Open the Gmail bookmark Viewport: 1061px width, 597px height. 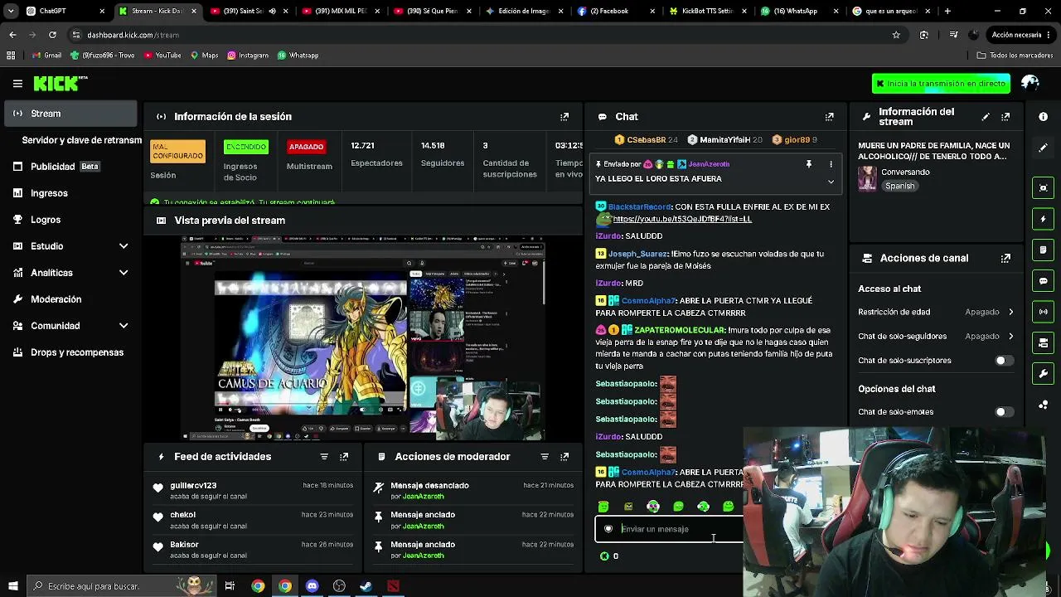pyautogui.click(x=46, y=56)
